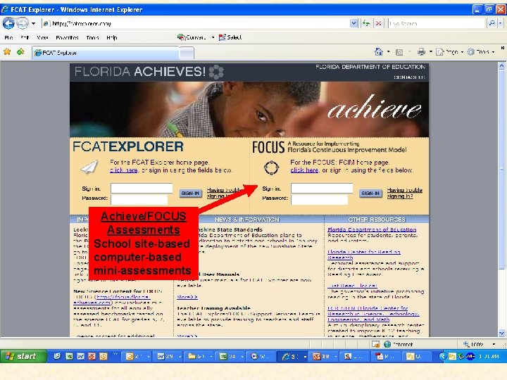Open the Tools menu in the menu bar
This screenshot has width=507, height=380.
92,37
